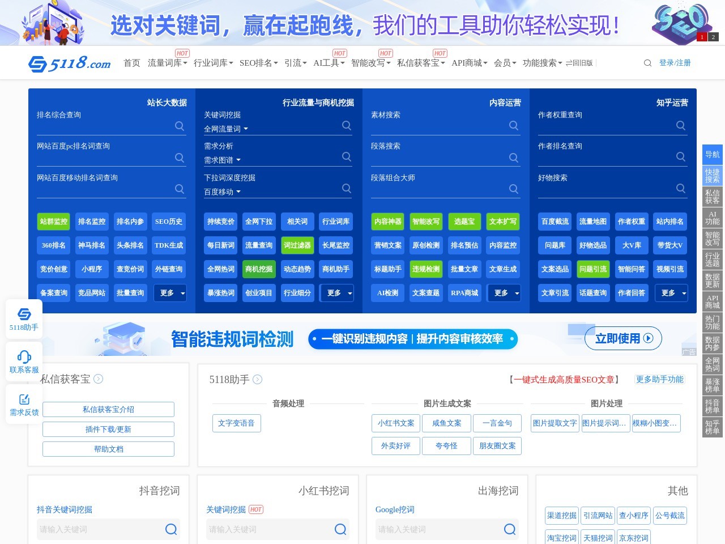Open the 5118助手 floating widget
725x544 pixels.
(24, 319)
